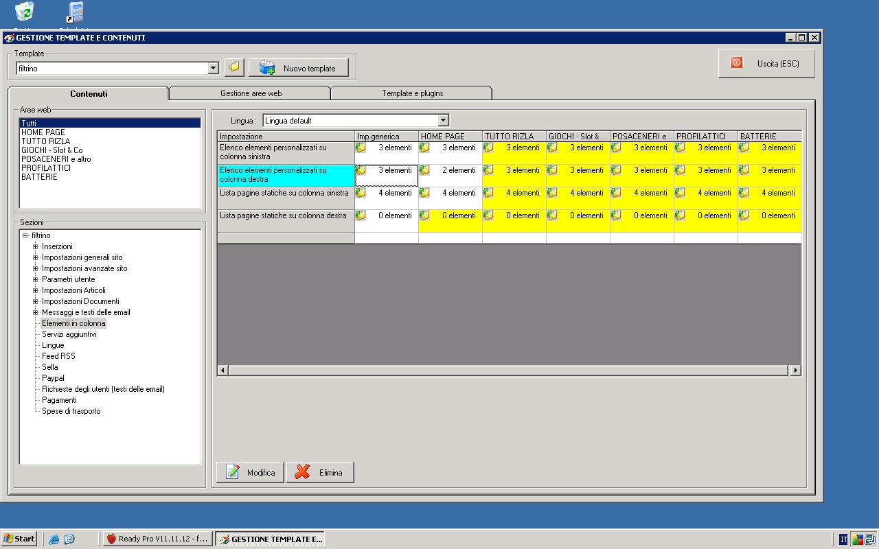Click the grid's horizontal scrollbar right arrow
879x549 pixels.
[795, 371]
